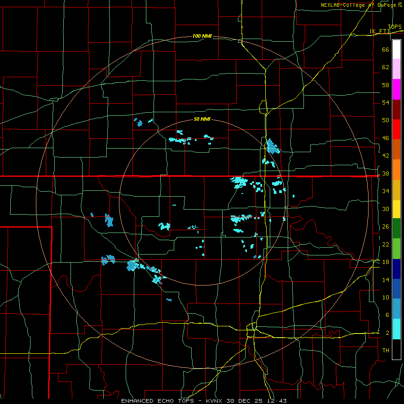404x404 pixels.
Task: Choose the bright yellow legend band
Action: click(x=396, y=209)
